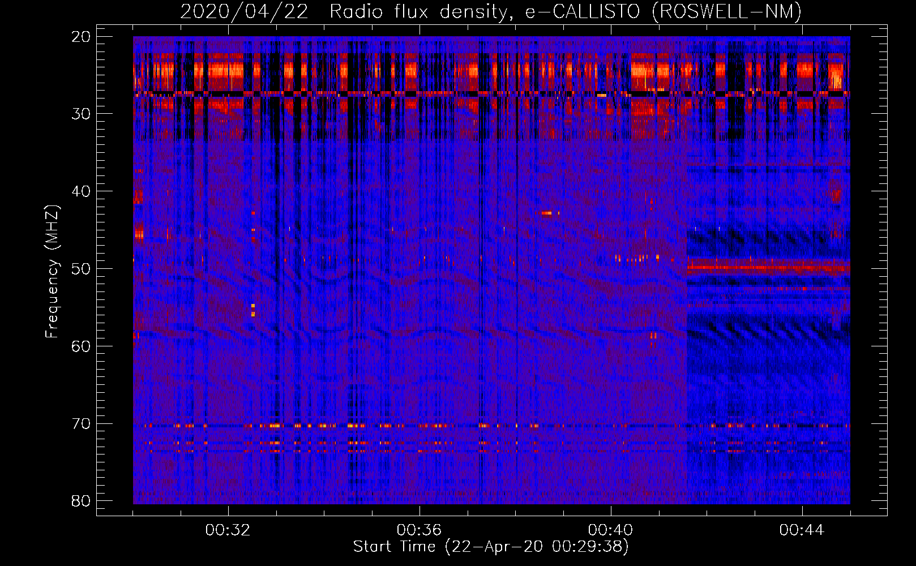The width and height of the screenshot is (916, 566).
Task: Click the y-axis tick label '50'
Action: pyautogui.click(x=82, y=269)
